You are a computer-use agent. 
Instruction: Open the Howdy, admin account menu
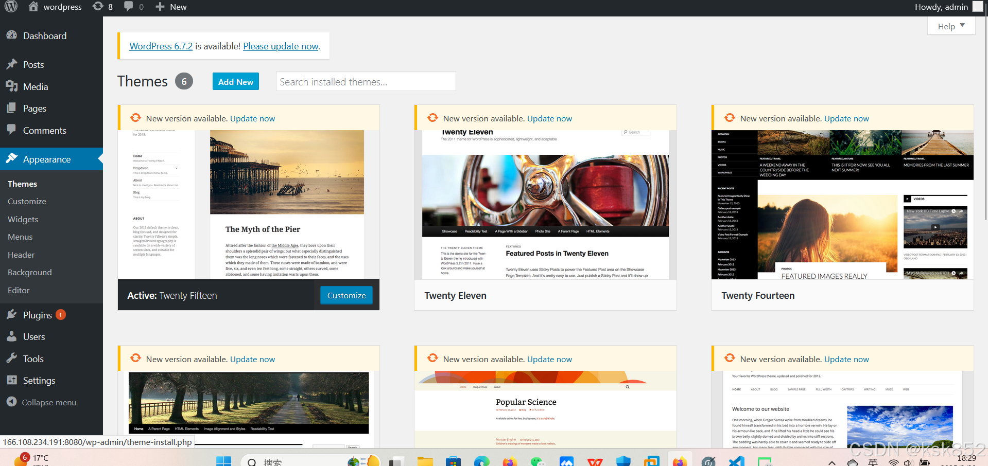click(x=949, y=7)
